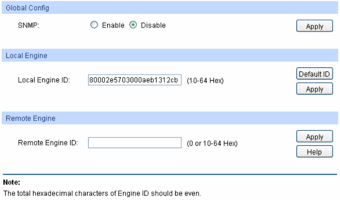Click the SNMP: label text
The image size is (340, 200).
point(26,26)
